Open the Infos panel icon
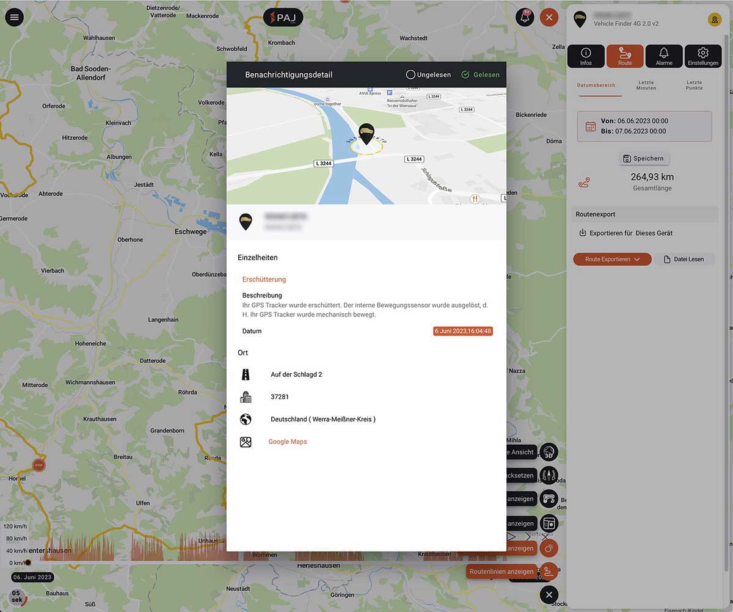The width and height of the screenshot is (733, 612). (586, 56)
